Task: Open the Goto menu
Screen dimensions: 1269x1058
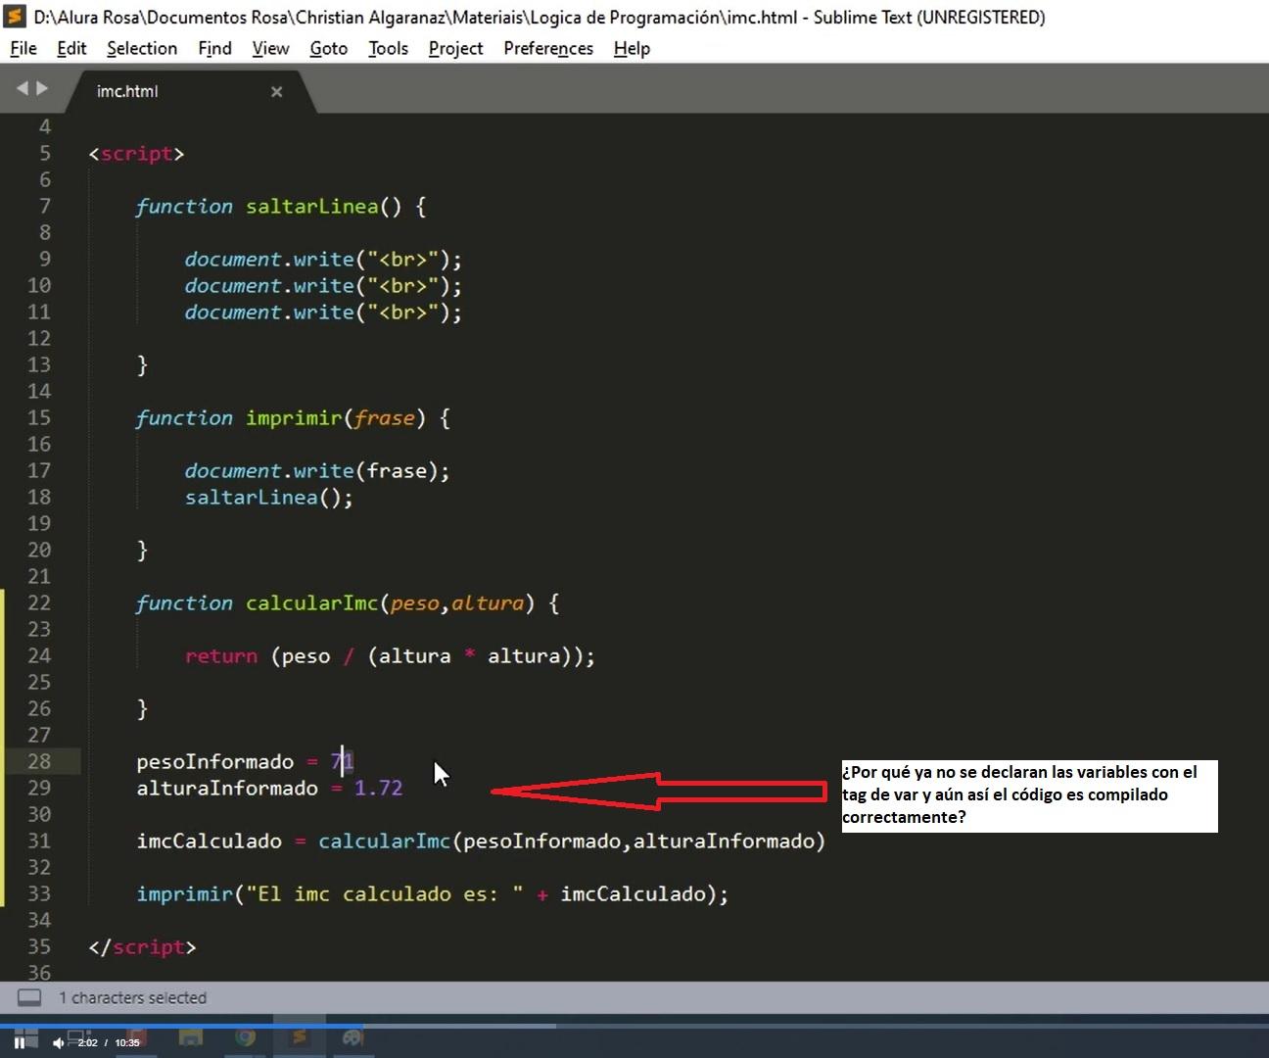Action: click(x=329, y=48)
